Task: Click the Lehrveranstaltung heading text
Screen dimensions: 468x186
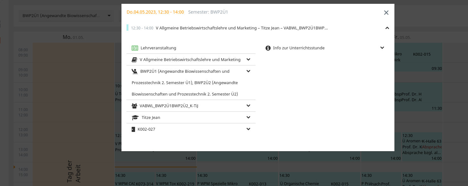Action: (x=158, y=48)
